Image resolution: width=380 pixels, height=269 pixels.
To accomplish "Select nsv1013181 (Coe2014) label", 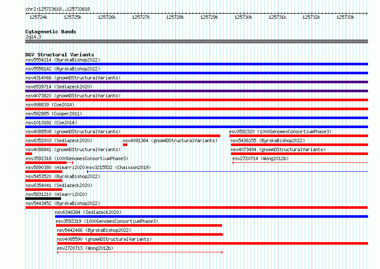I will (x=51, y=123).
